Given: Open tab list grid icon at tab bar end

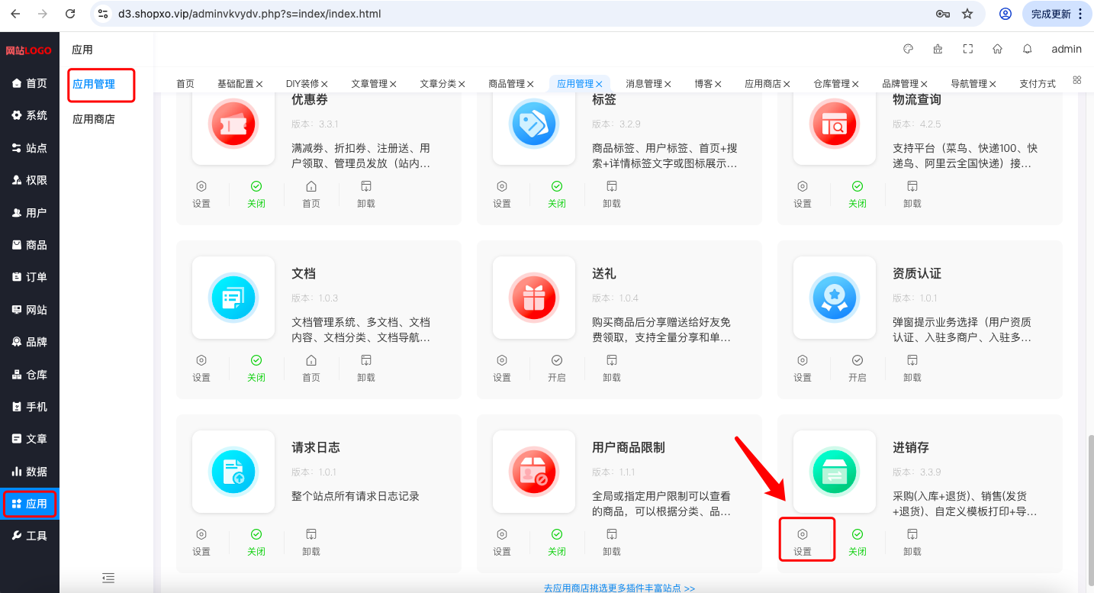Looking at the screenshot, I should [x=1077, y=79].
